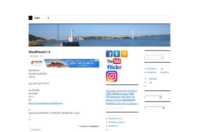Open the 'E' navigation menu item

[x=48, y=18]
